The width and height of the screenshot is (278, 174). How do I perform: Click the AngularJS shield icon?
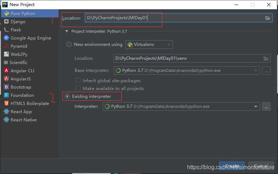(6, 79)
